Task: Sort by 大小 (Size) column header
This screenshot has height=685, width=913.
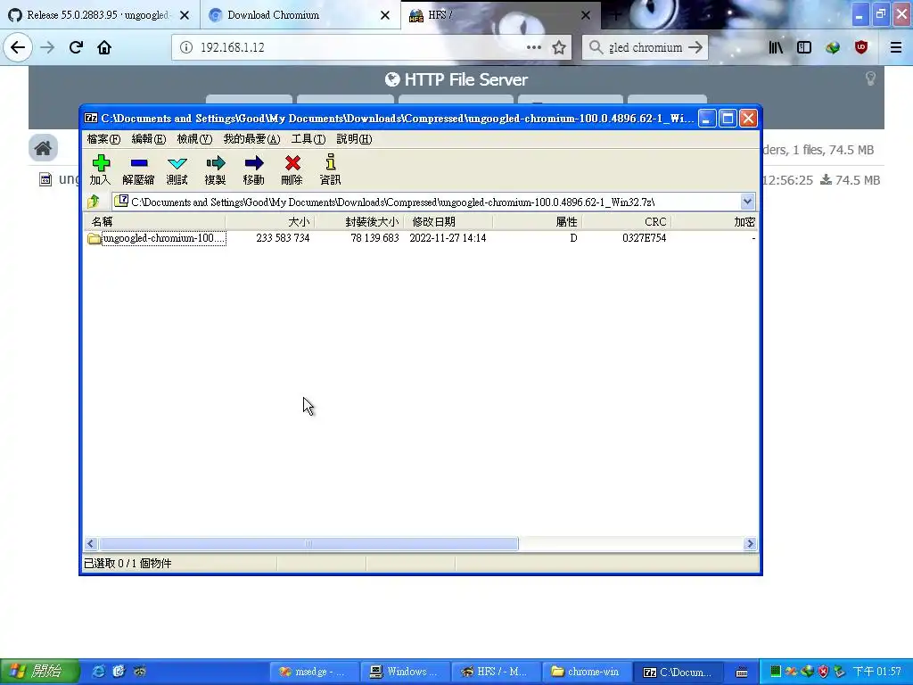Action: tap(270, 222)
